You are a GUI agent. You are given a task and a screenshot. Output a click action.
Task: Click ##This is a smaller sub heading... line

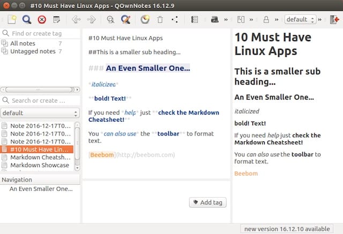(135, 52)
